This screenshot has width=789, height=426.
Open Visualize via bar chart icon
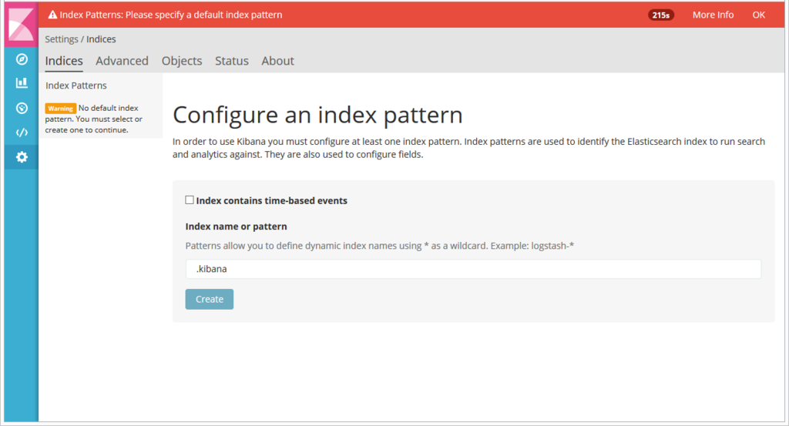coord(22,83)
